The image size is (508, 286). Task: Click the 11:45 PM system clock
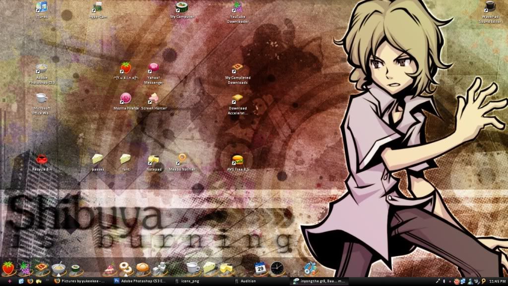tap(497, 282)
